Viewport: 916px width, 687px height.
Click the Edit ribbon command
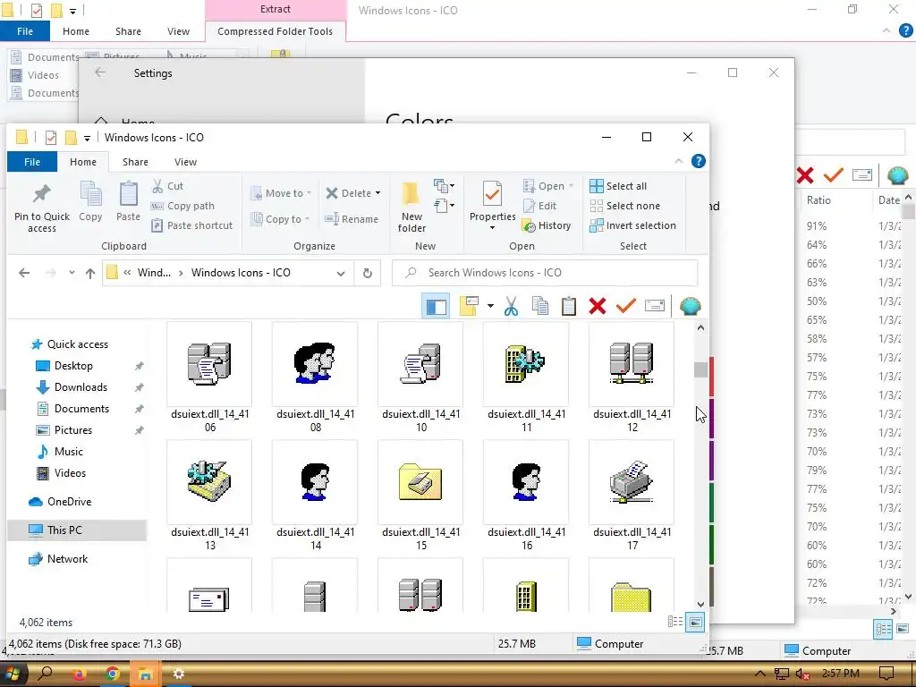pos(539,206)
